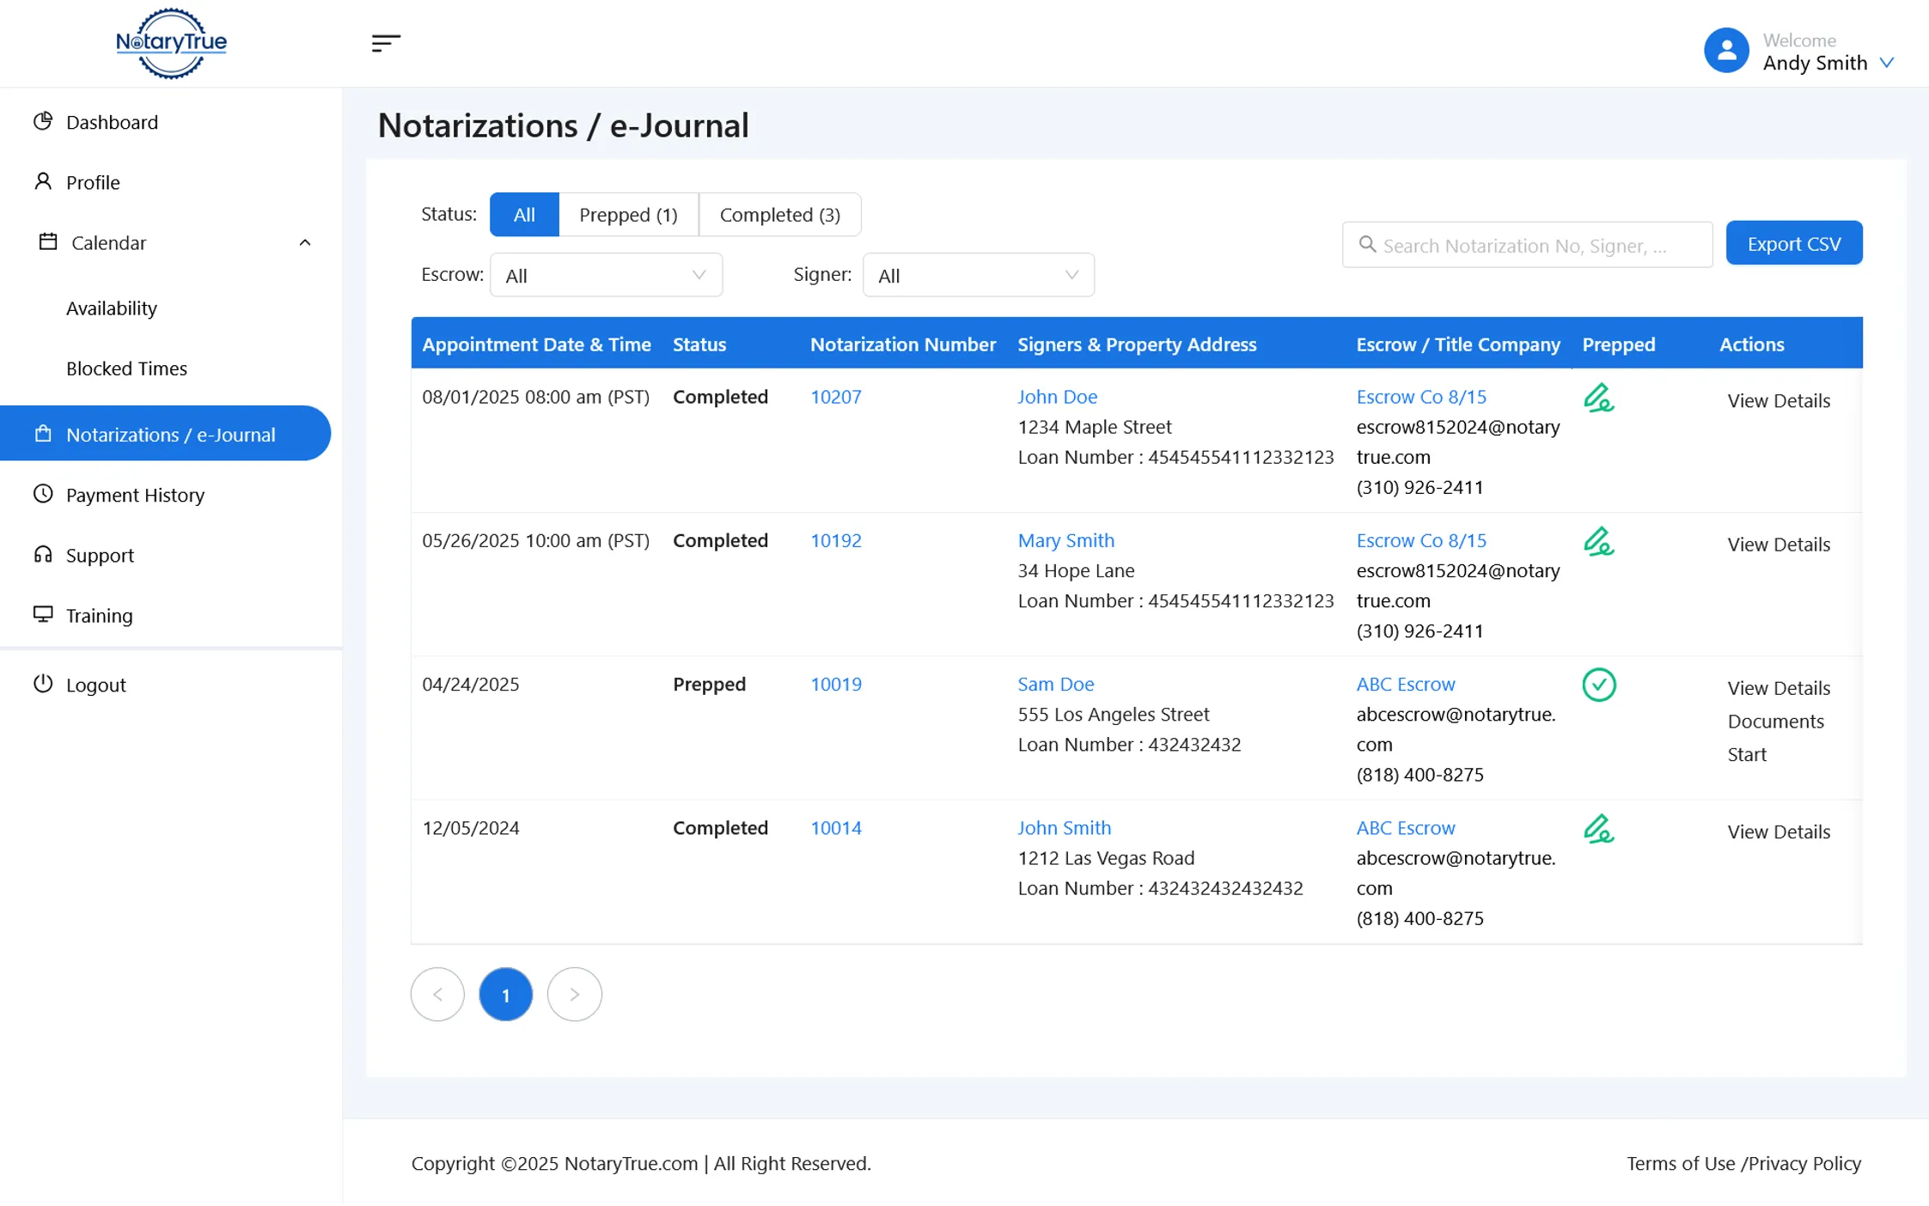Select the All status filter
The image size is (1929, 1206).
[x=524, y=215]
